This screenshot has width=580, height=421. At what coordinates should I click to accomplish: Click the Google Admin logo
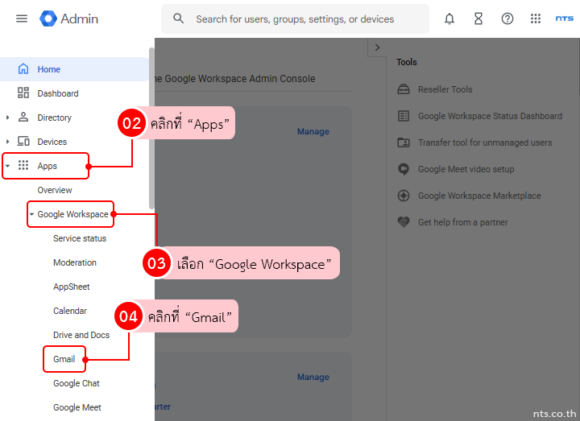[x=48, y=19]
